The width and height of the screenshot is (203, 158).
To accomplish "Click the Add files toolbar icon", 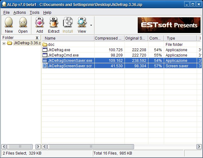I will point(40,22).
